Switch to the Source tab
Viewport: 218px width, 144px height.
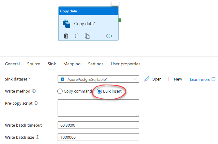point(34,64)
